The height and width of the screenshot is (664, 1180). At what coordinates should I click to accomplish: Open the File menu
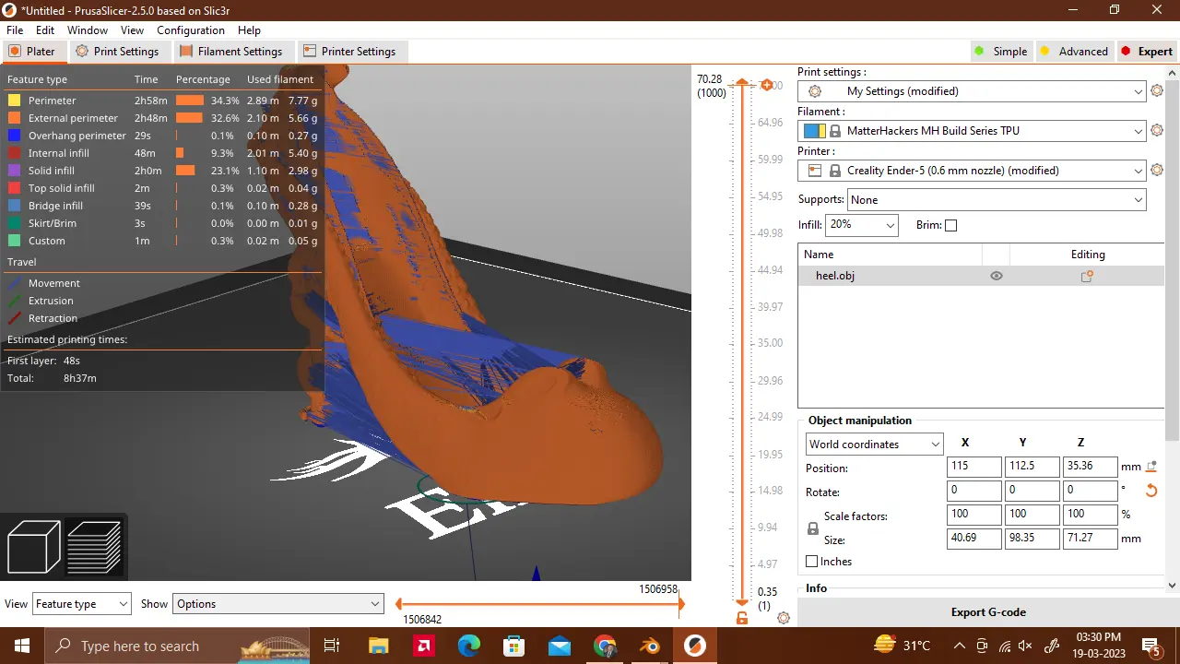tap(15, 30)
